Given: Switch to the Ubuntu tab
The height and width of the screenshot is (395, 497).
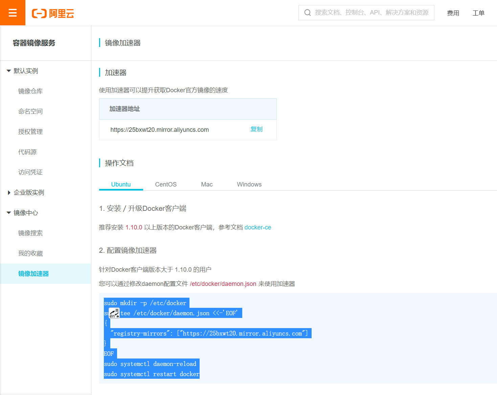Looking at the screenshot, I should click(121, 184).
